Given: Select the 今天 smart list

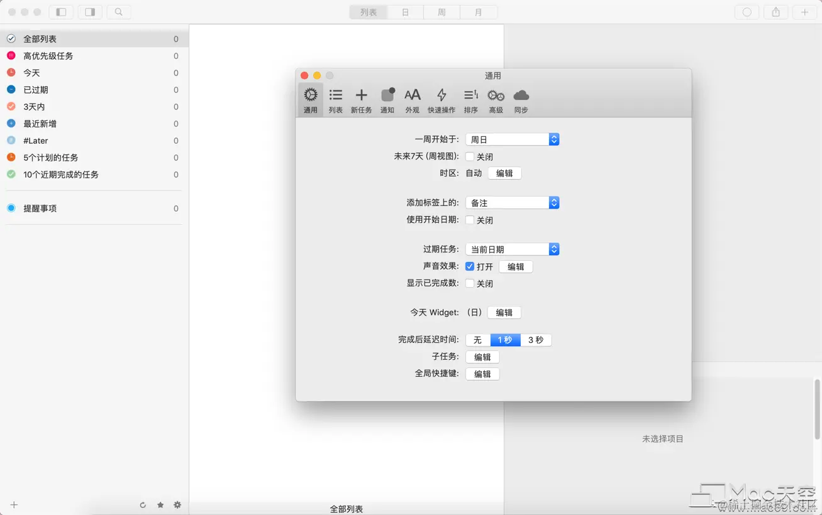Looking at the screenshot, I should tap(94, 73).
